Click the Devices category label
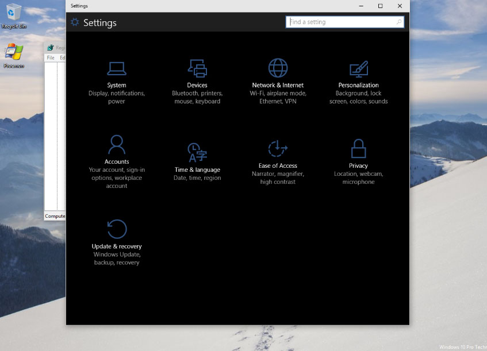The image size is (487, 351). click(197, 85)
